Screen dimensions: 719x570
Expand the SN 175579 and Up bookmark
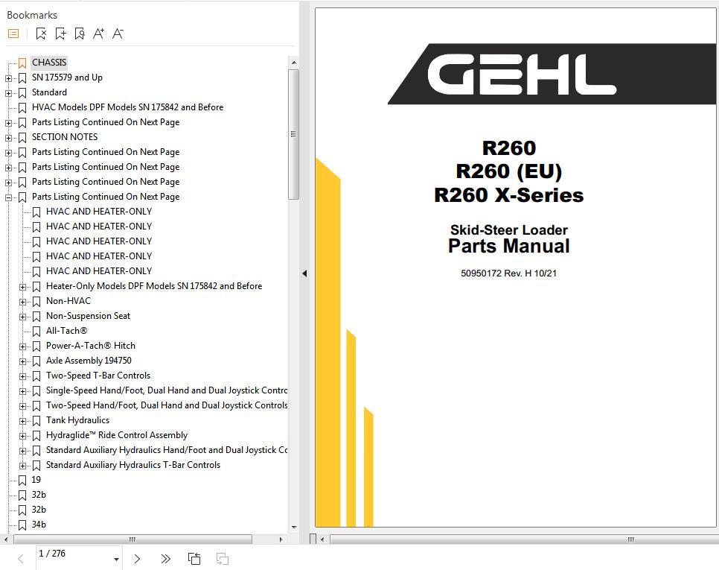click(x=8, y=78)
